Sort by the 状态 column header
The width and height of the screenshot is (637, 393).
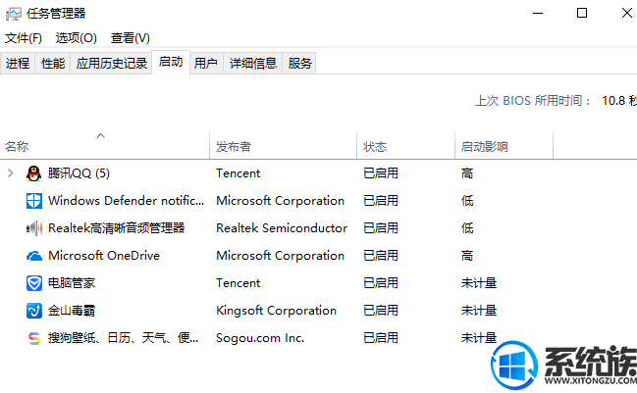coord(405,145)
